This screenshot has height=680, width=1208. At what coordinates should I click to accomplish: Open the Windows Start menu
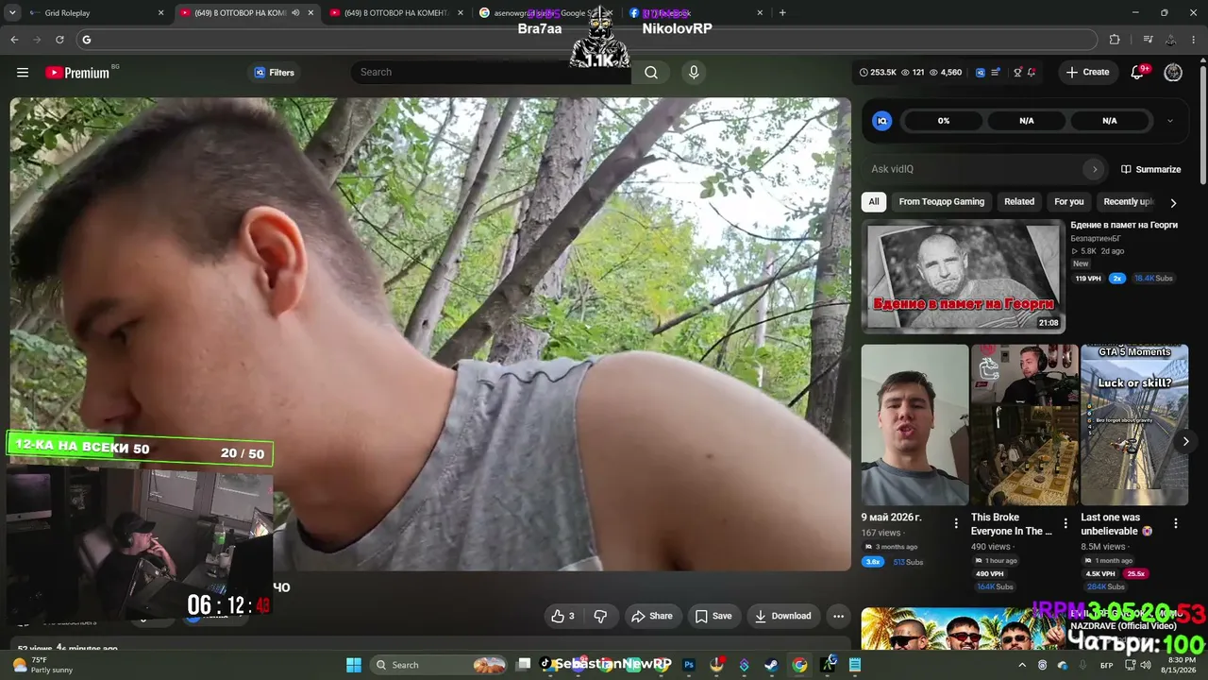[x=353, y=665]
